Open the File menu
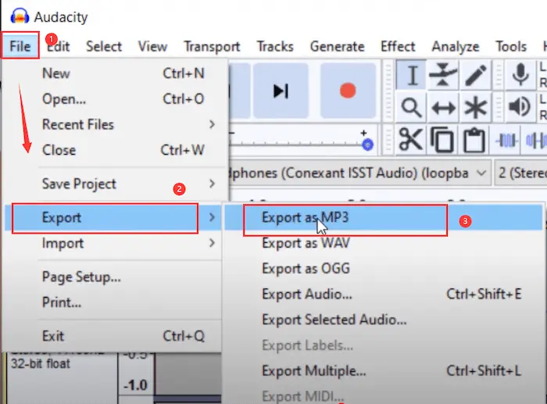This screenshot has width=547, height=404. 20,46
